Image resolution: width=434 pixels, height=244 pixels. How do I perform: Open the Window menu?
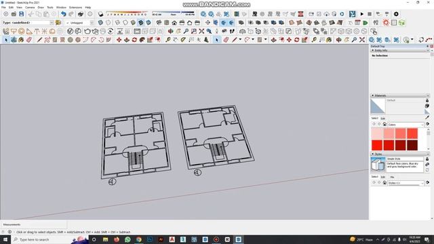61,7
